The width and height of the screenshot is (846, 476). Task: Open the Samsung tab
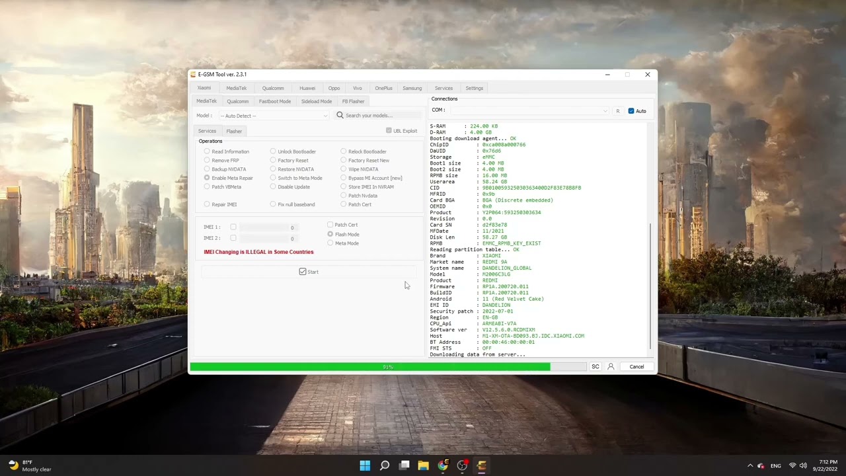pos(412,88)
